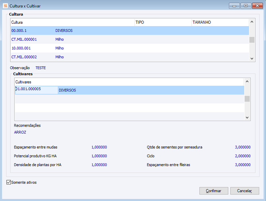Click the Recomendações label

[27, 125]
